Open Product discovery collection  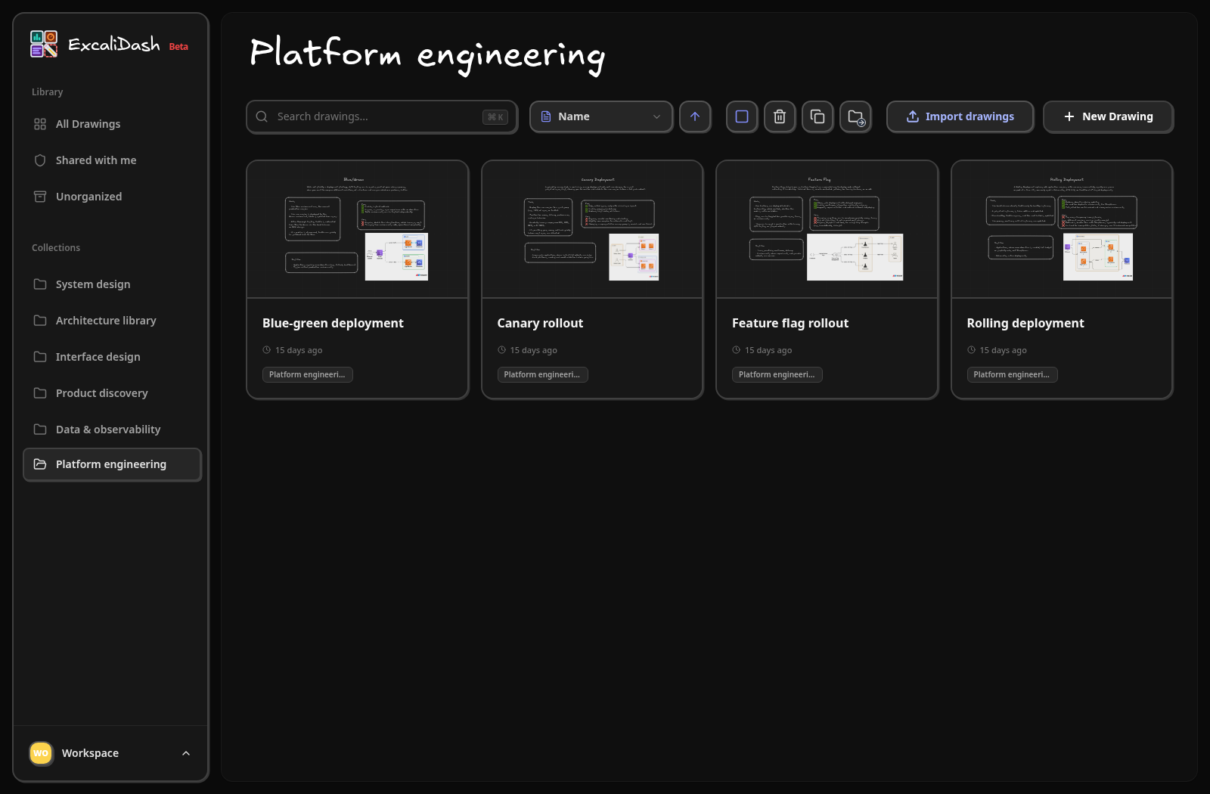[112, 393]
